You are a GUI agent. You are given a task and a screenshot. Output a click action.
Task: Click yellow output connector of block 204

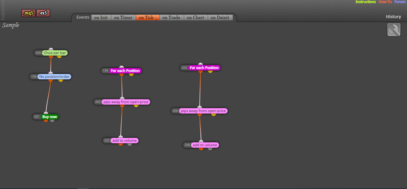[x=210, y=71]
